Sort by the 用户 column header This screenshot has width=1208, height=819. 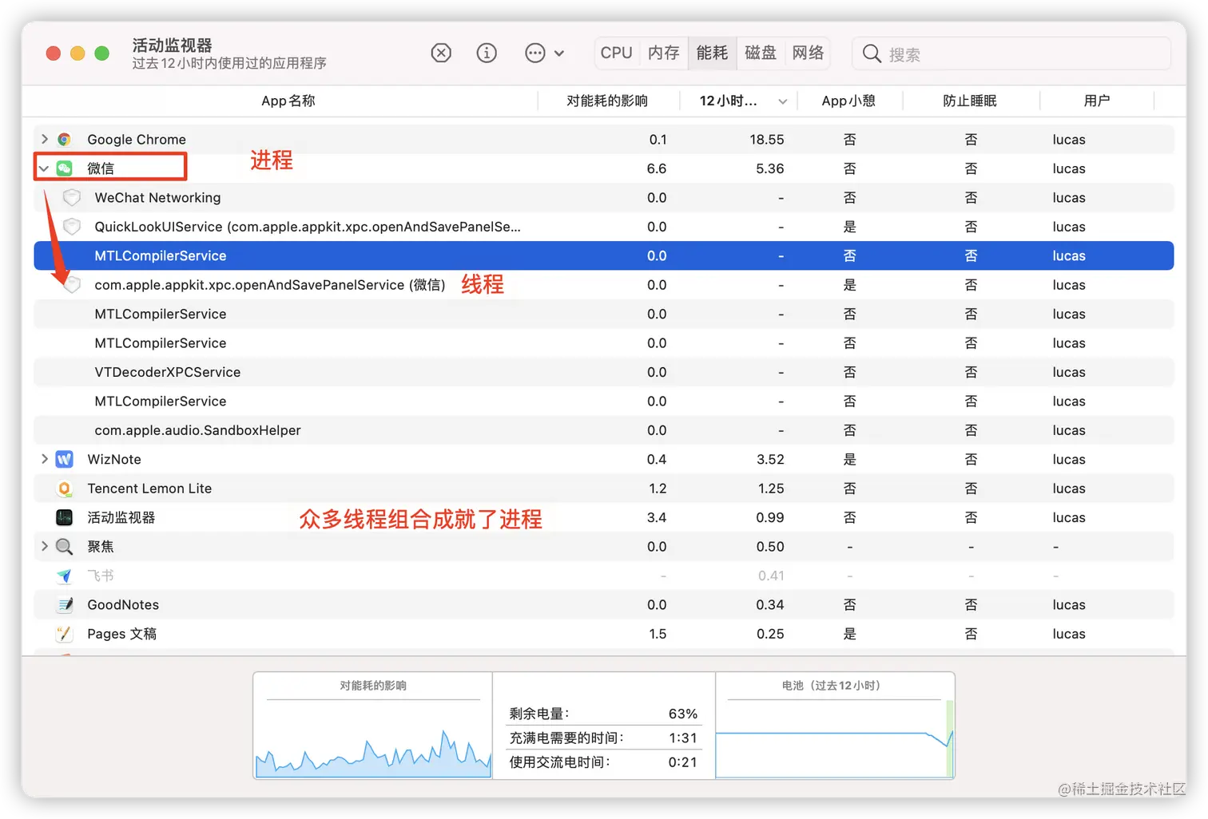pyautogui.click(x=1098, y=101)
